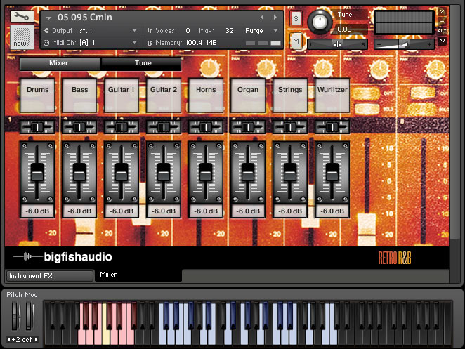The width and height of the screenshot is (465, 349).
Task: Toggle the Guitar 1 channel button
Action: [x=122, y=96]
